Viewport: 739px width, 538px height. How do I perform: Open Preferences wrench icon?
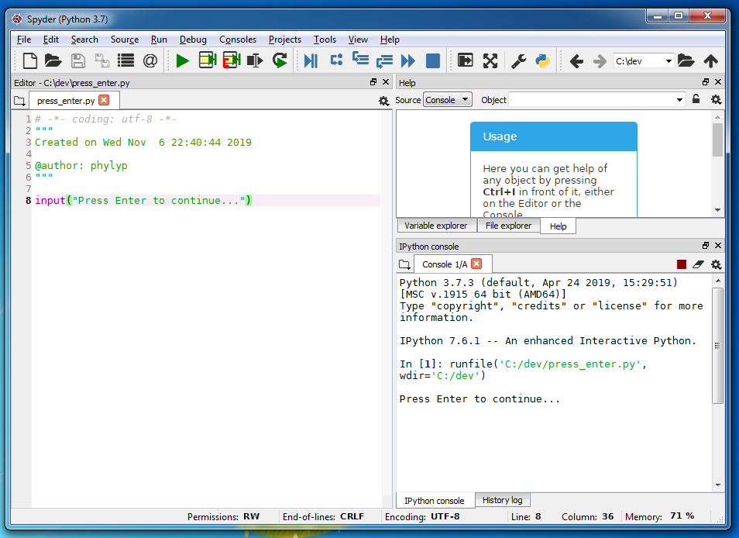(x=519, y=60)
